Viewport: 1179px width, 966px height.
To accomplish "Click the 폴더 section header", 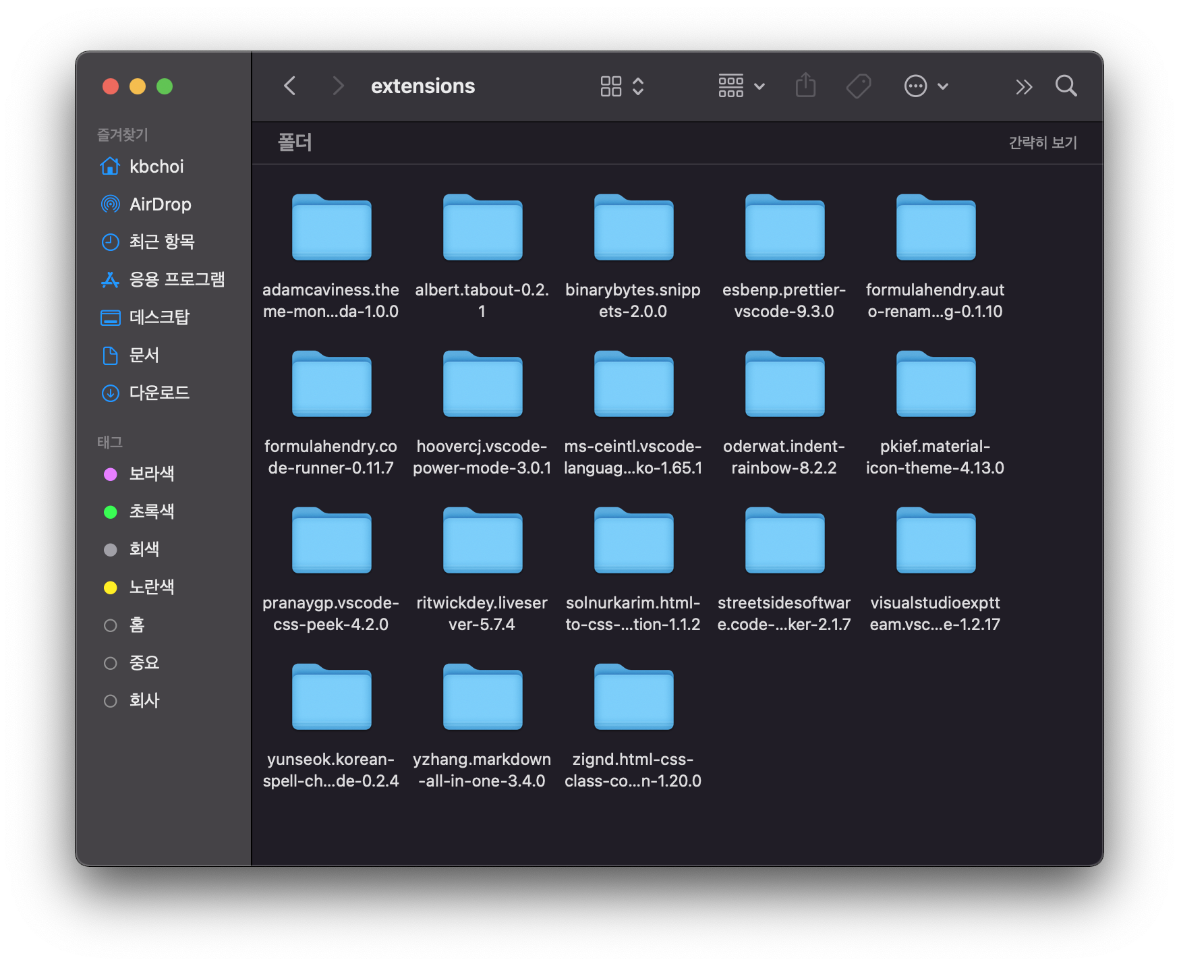I will coord(293,142).
